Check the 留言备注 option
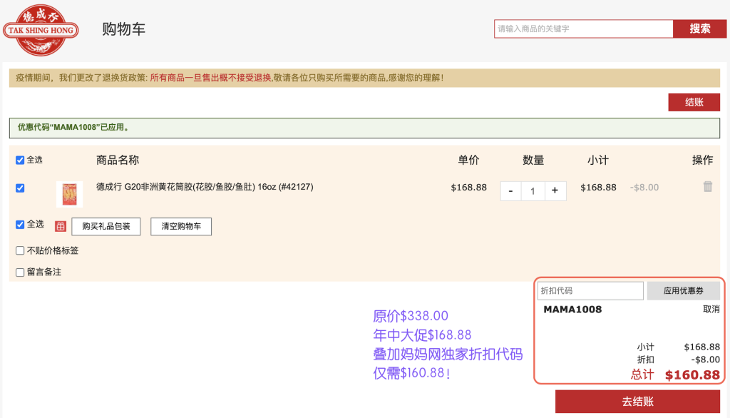730x418 pixels. tap(20, 272)
